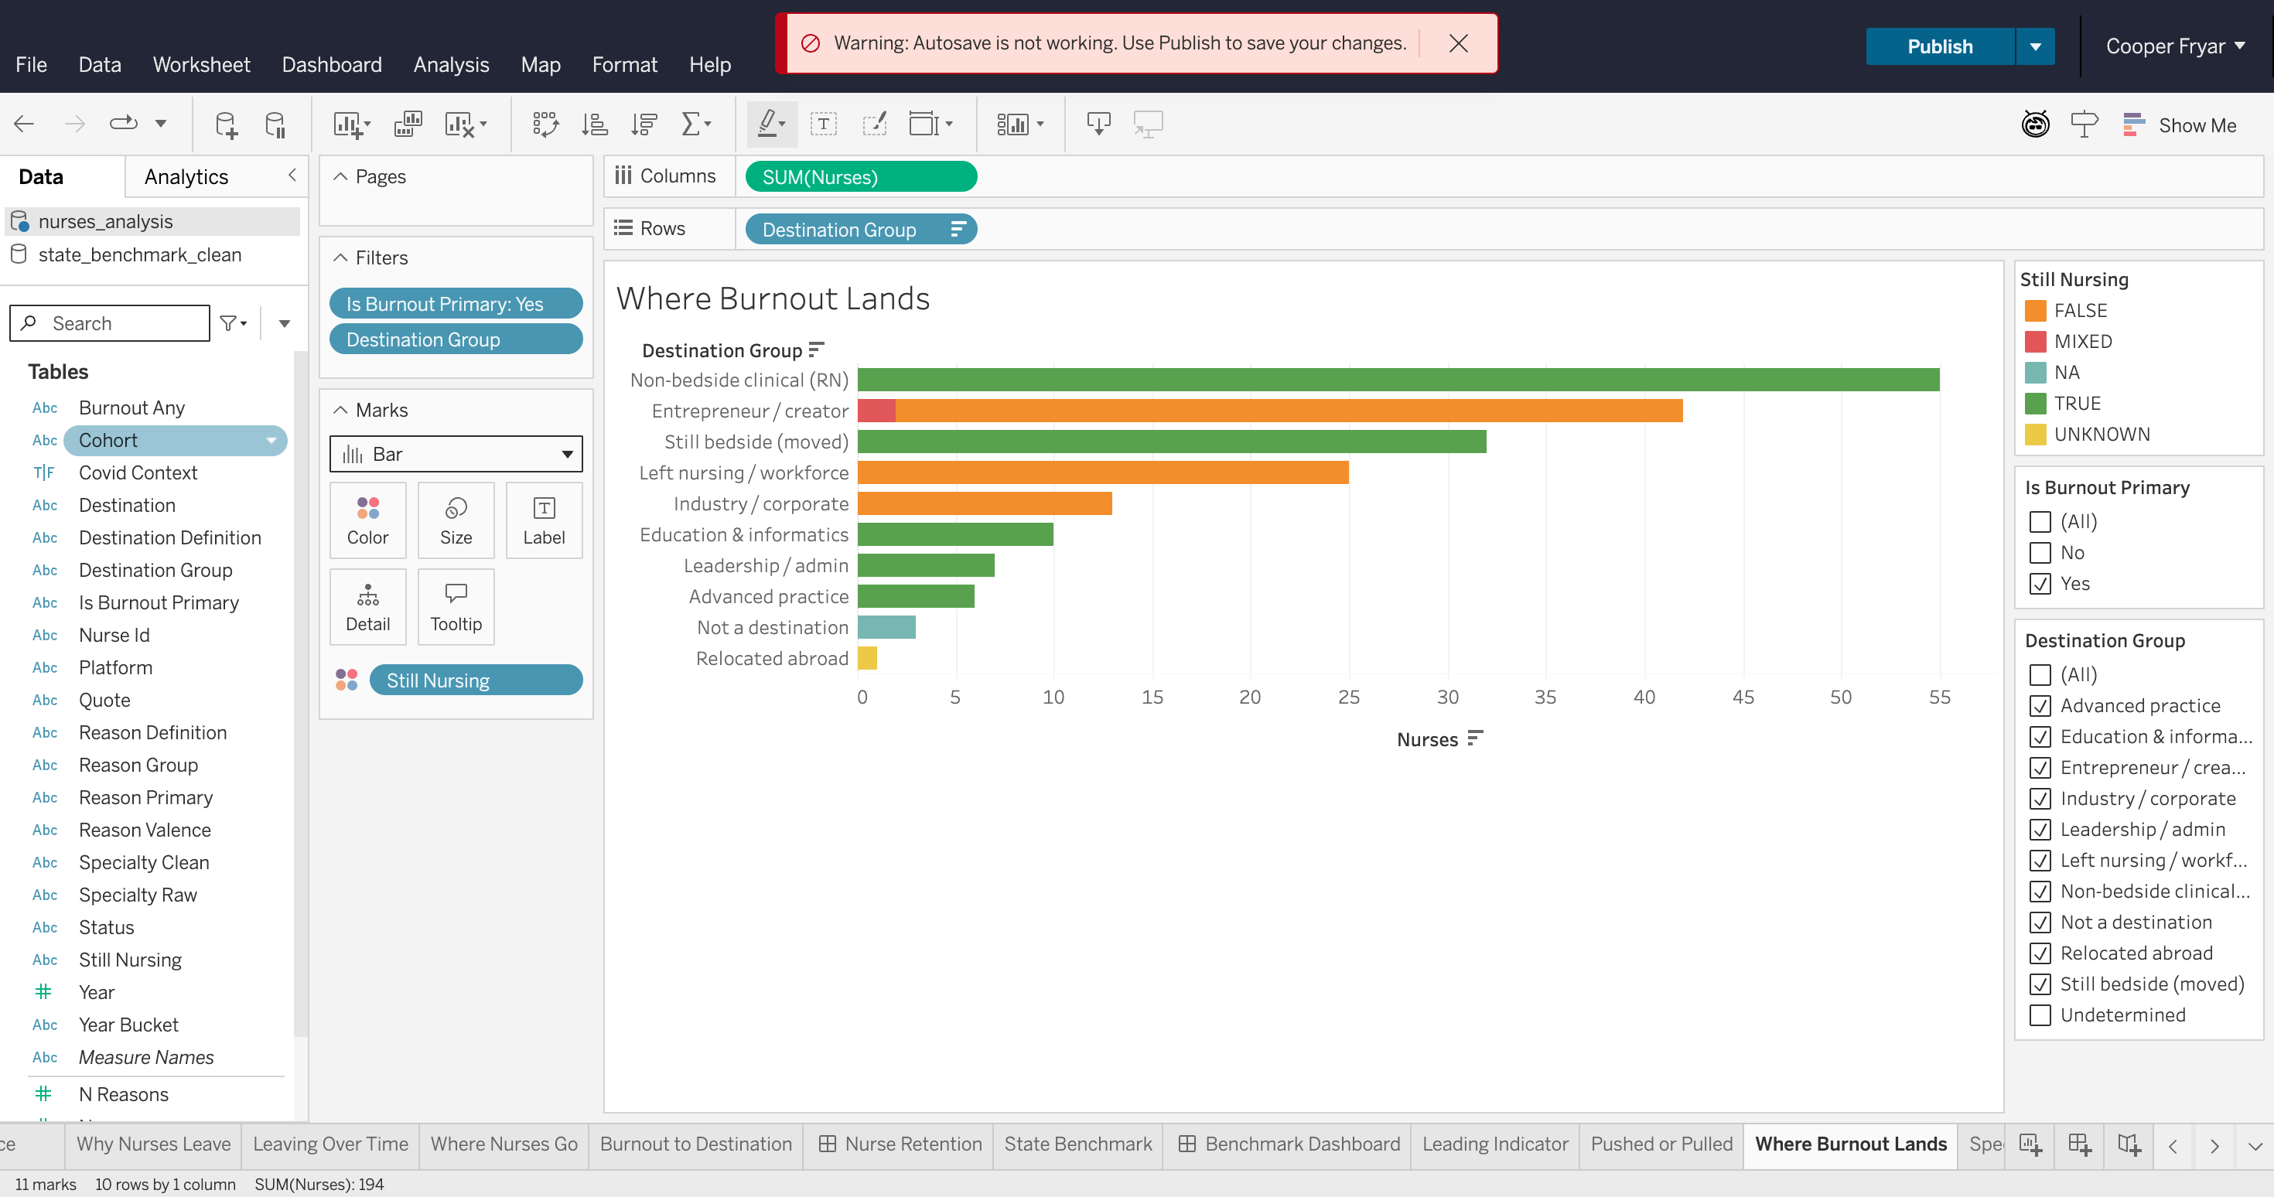
Task: Click the Undo arrow in toolbar
Action: 24,124
